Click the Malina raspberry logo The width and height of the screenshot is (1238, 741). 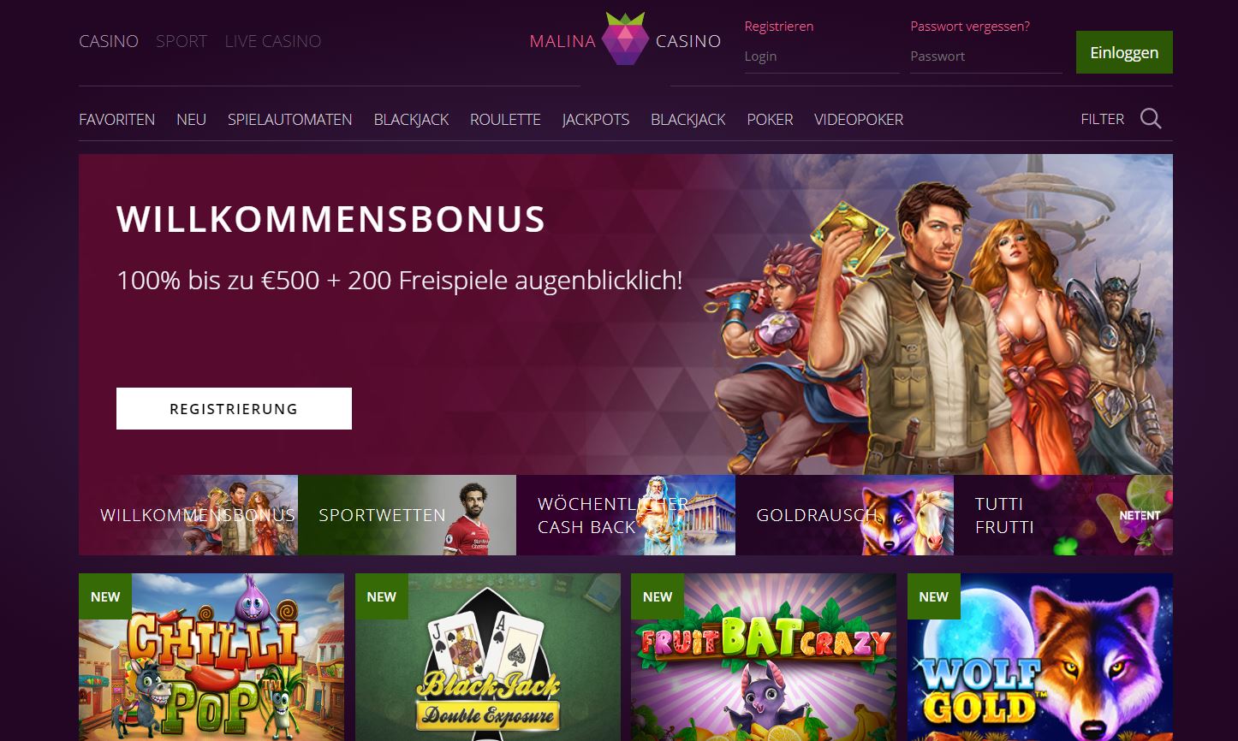pyautogui.click(x=625, y=39)
